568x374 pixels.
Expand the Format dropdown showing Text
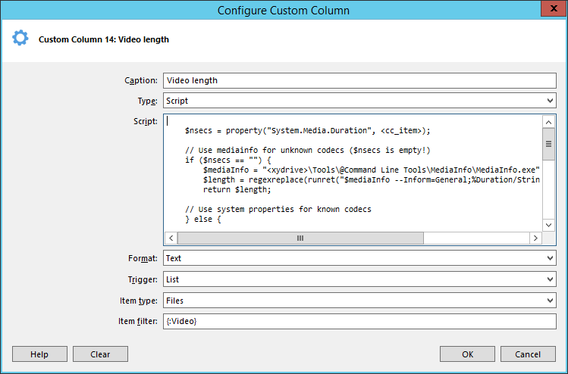[x=359, y=258]
